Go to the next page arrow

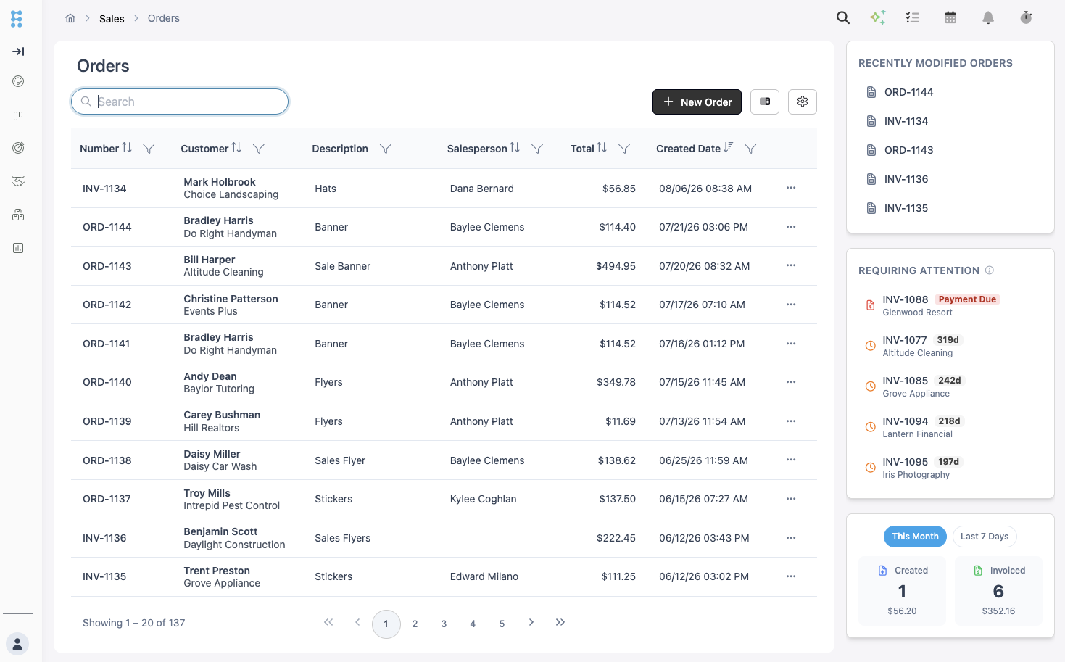tap(531, 622)
